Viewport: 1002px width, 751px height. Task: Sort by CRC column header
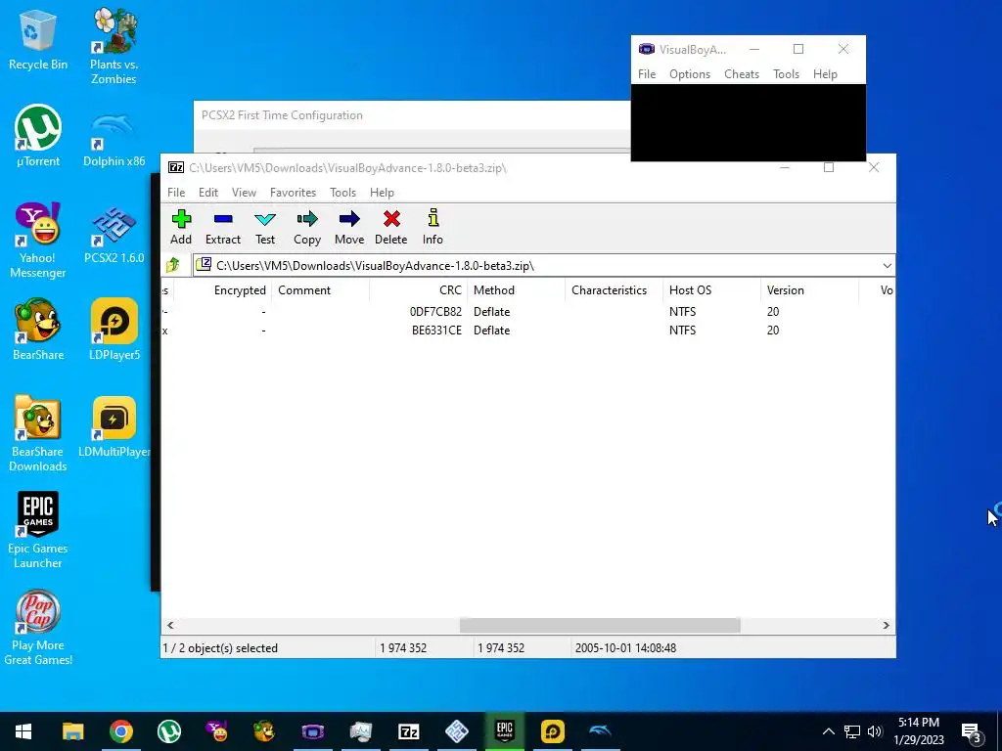(x=418, y=289)
